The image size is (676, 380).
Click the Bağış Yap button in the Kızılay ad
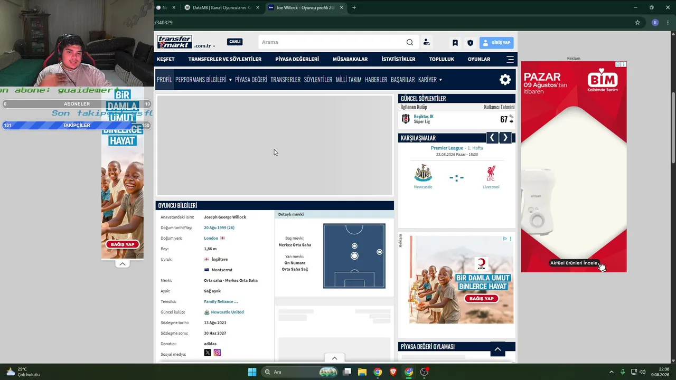[482, 298]
